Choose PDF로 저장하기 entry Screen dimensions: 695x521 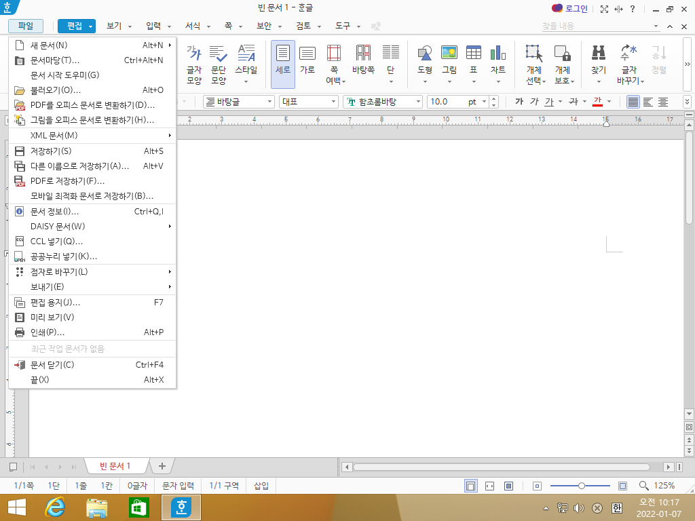point(92,180)
